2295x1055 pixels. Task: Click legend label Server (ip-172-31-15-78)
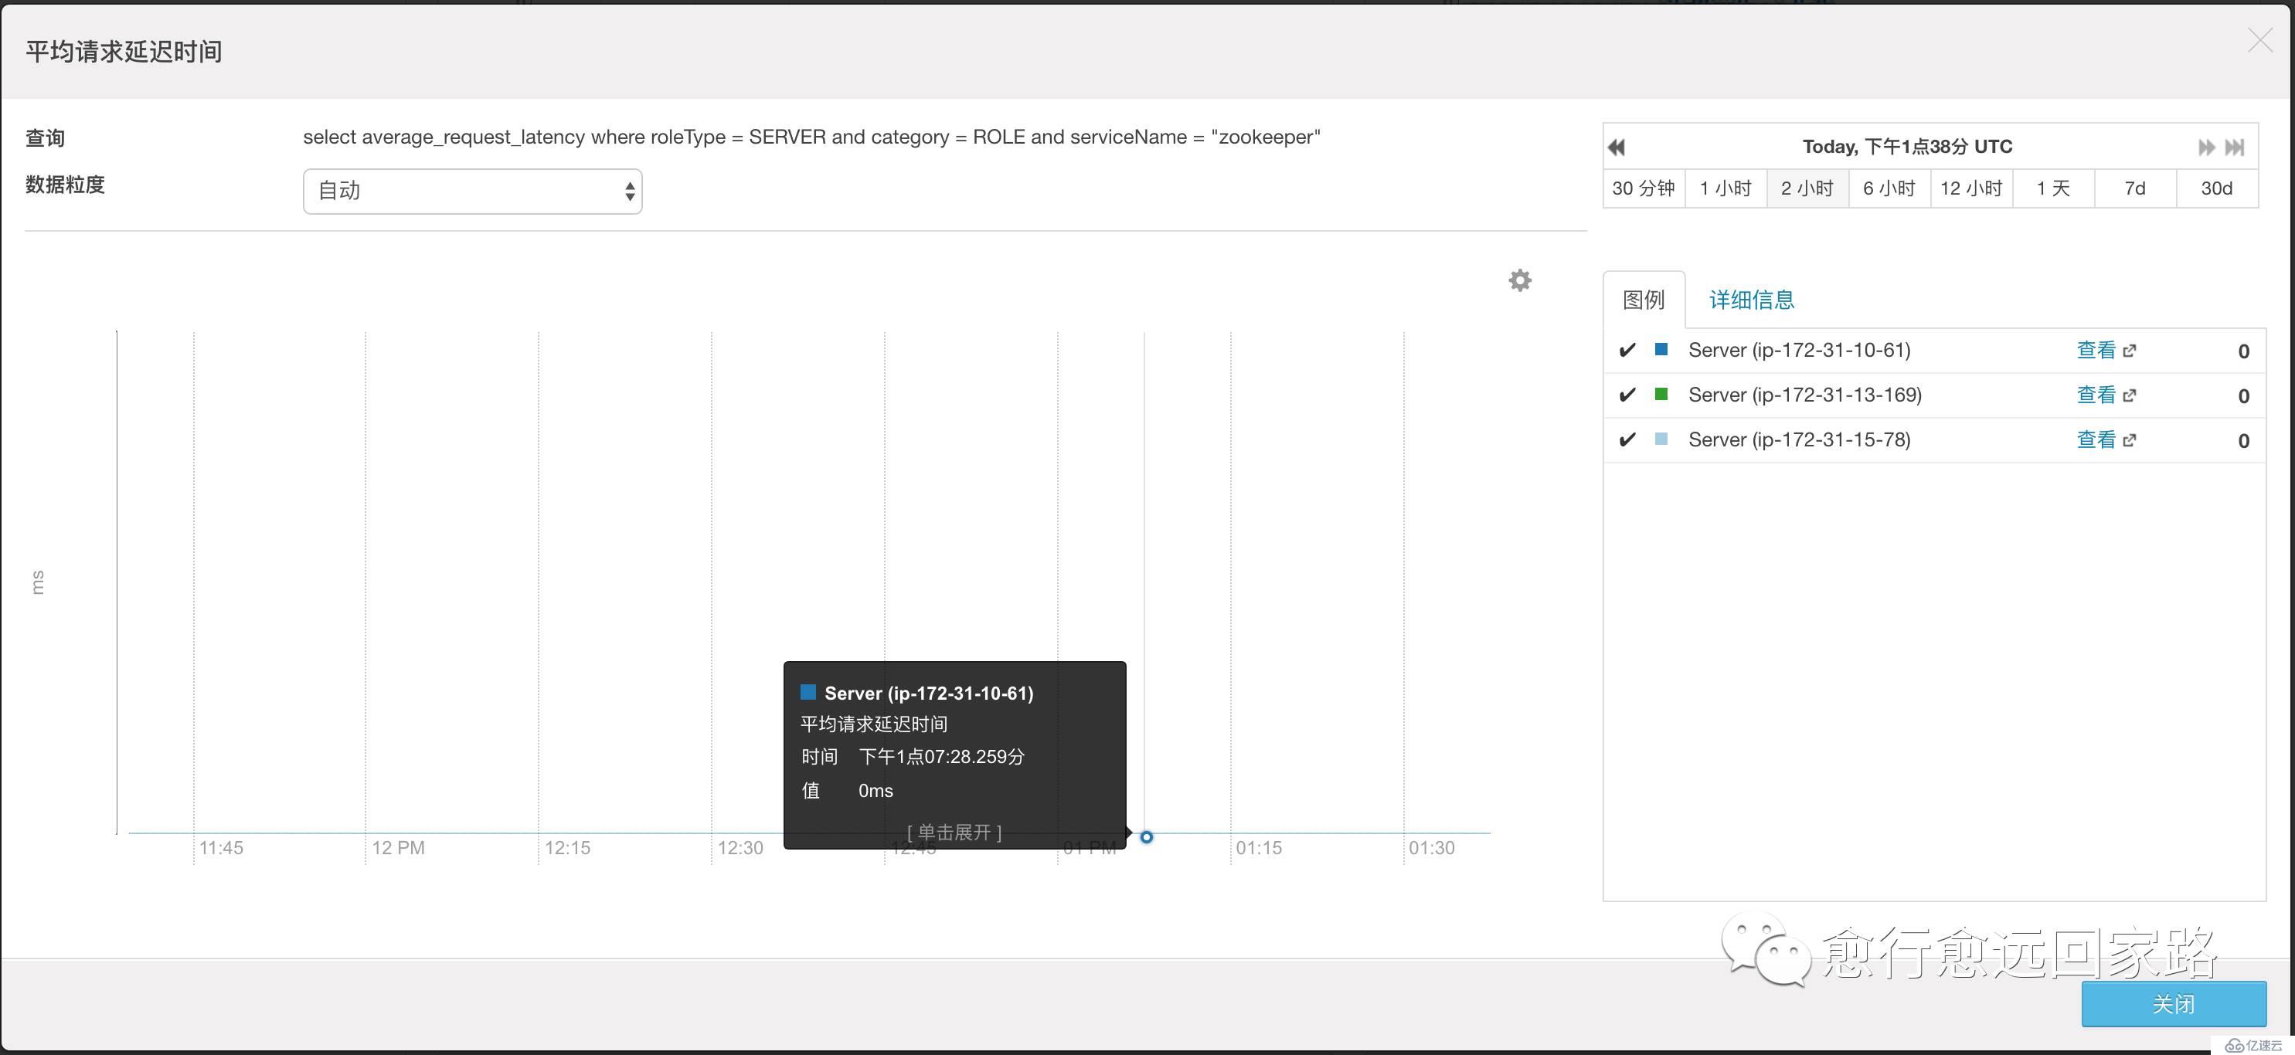(x=1800, y=439)
